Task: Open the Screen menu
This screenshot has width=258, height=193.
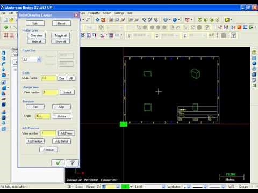Action: [107, 13]
